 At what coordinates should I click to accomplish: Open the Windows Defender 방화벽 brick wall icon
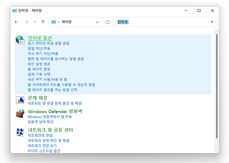[x=20, y=113]
